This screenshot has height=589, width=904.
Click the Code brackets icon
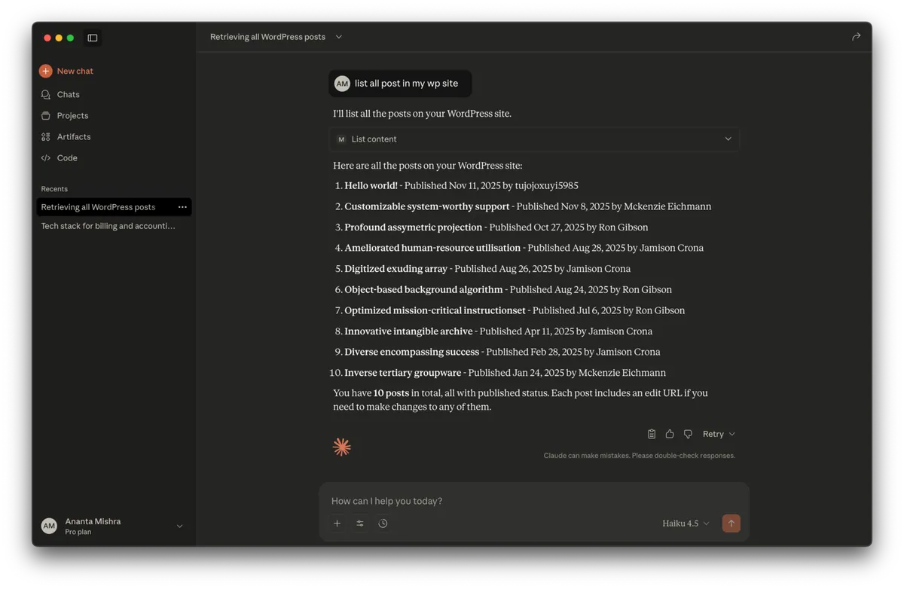click(46, 157)
